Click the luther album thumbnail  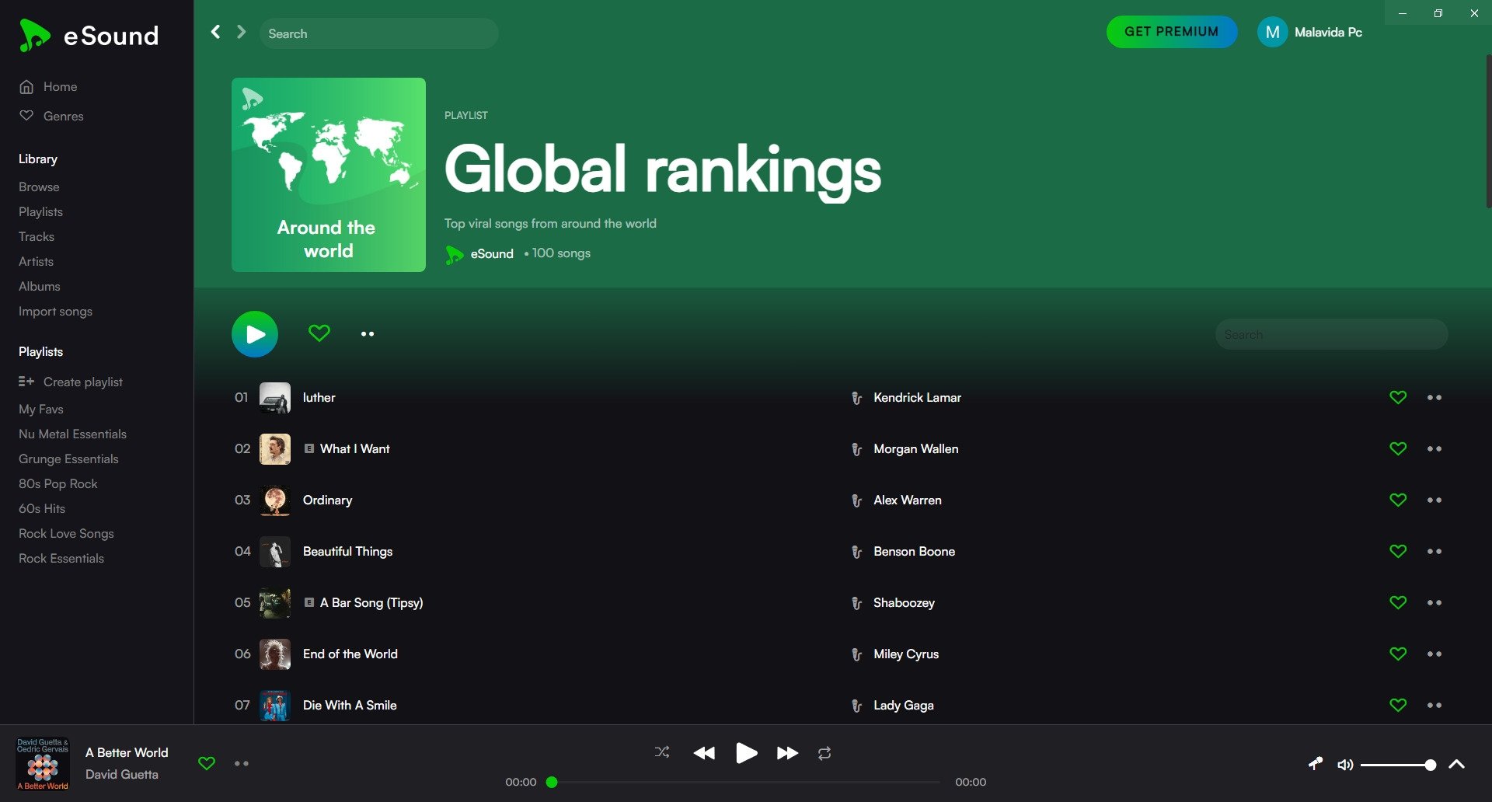tap(274, 397)
